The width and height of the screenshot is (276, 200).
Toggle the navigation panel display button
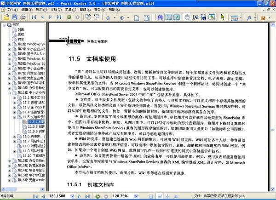tap(168, 17)
